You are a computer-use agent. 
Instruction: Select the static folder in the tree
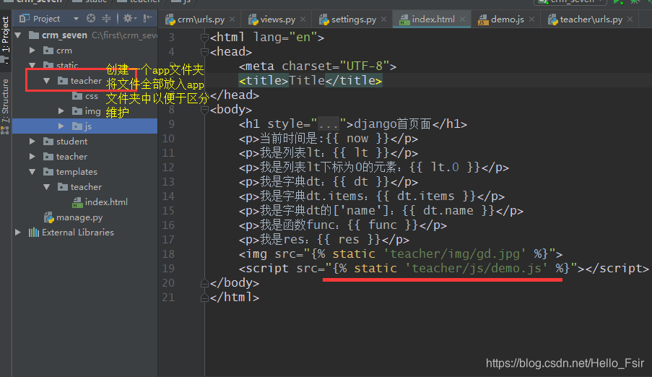point(61,65)
